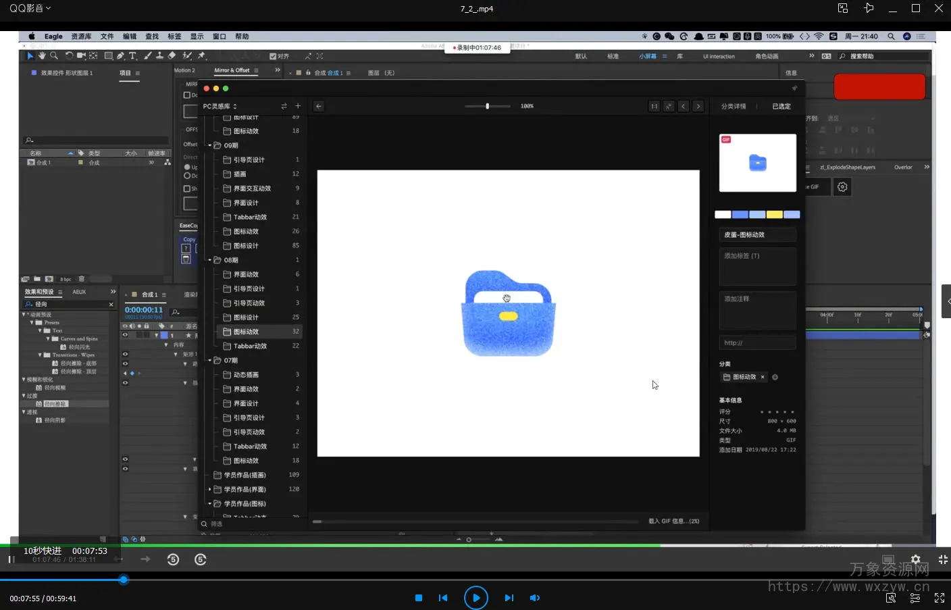951x610 pixels.
Task: Stop video playback in QQ影音
Action: point(419,598)
